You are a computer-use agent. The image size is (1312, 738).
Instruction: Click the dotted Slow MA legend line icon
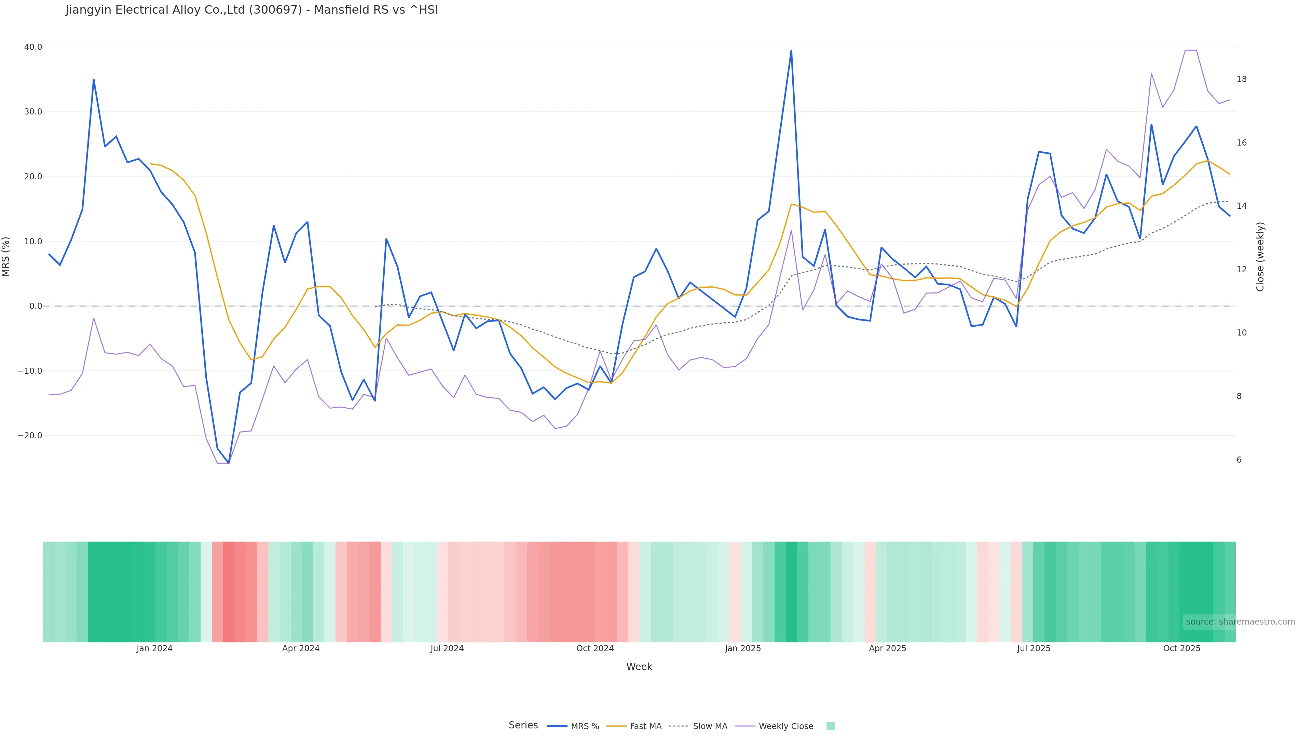click(679, 726)
